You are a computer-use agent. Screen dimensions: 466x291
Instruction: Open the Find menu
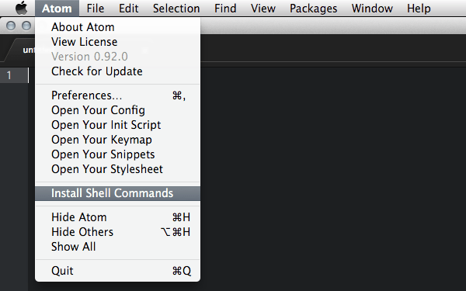[x=225, y=9]
